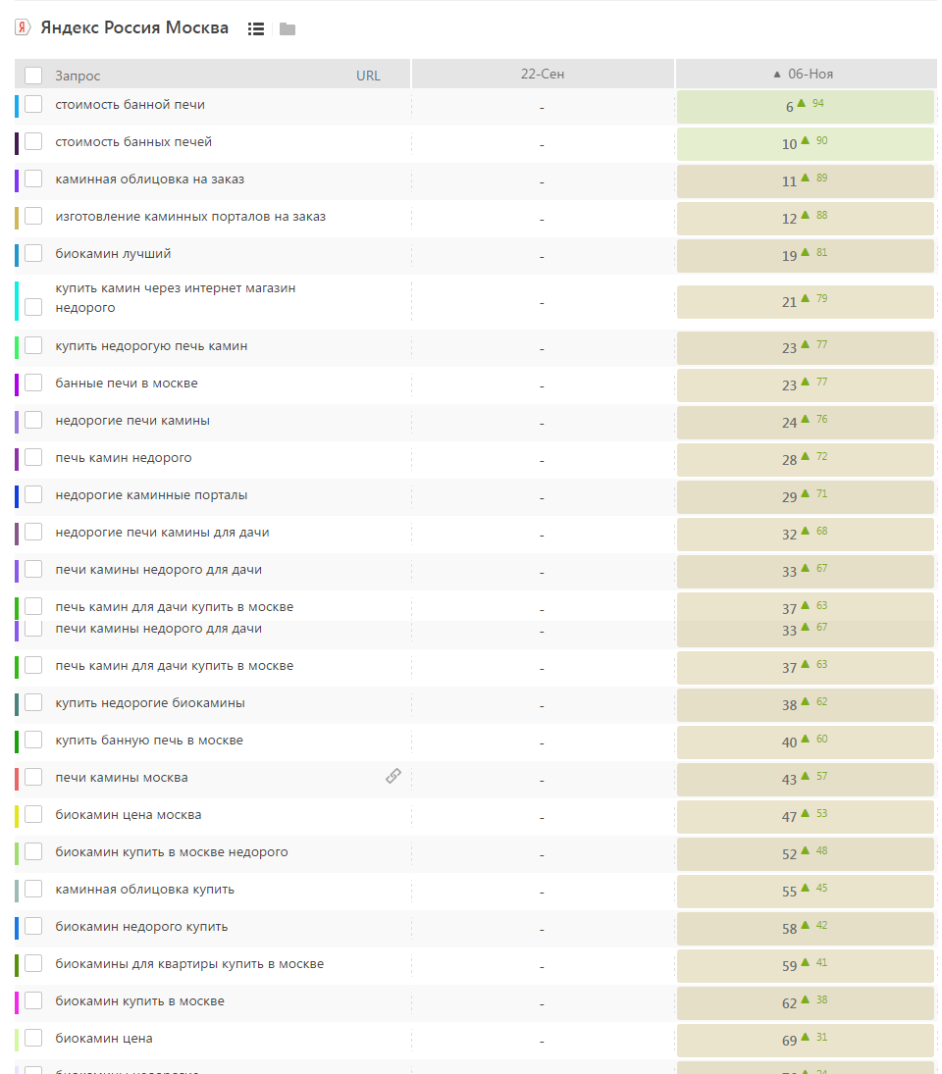
Task: Click sort arrow in 06-Ноя column header
Action: click(777, 75)
